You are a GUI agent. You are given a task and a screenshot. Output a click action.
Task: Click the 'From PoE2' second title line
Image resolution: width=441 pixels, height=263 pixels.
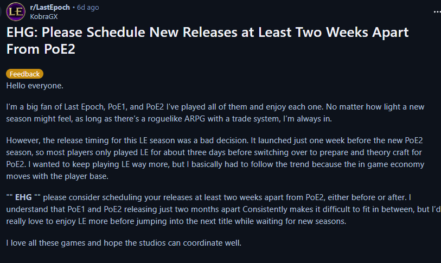coord(41,49)
